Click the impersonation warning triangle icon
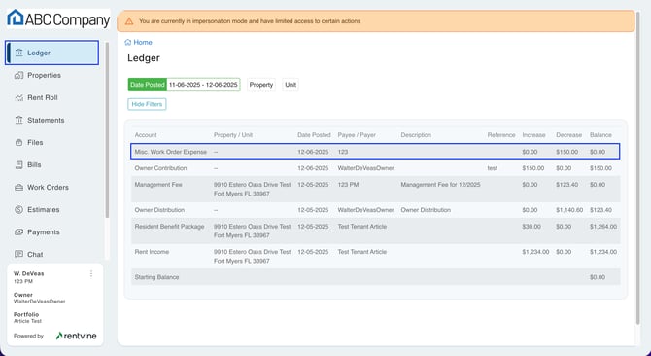 129,21
